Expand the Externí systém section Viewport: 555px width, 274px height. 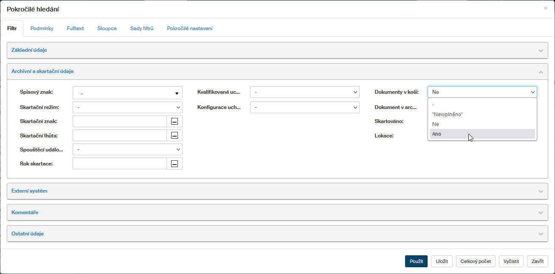point(541,191)
